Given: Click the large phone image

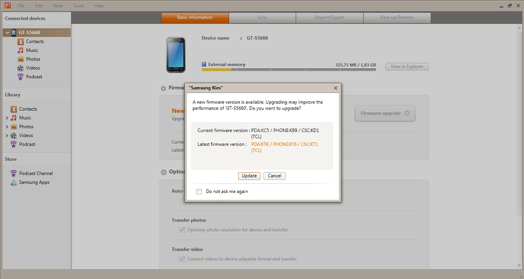Looking at the screenshot, I should (176, 55).
